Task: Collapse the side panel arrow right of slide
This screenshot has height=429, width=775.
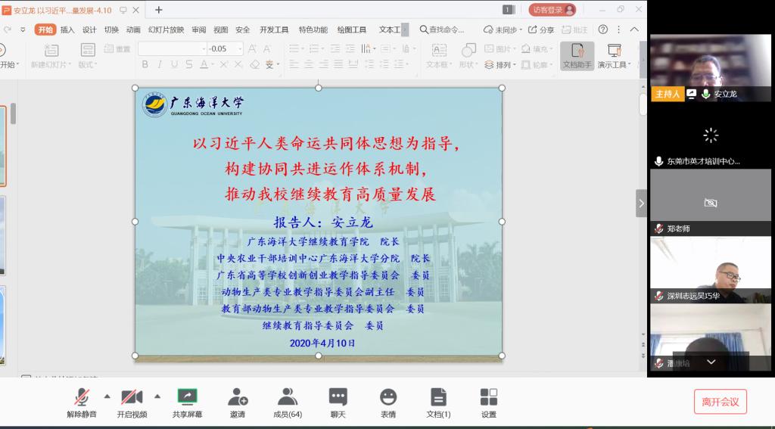Action: tap(641, 203)
